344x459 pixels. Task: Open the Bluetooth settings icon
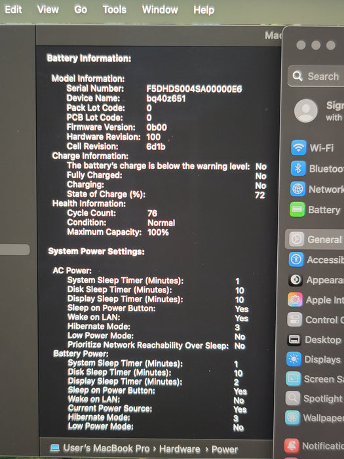coord(298,168)
